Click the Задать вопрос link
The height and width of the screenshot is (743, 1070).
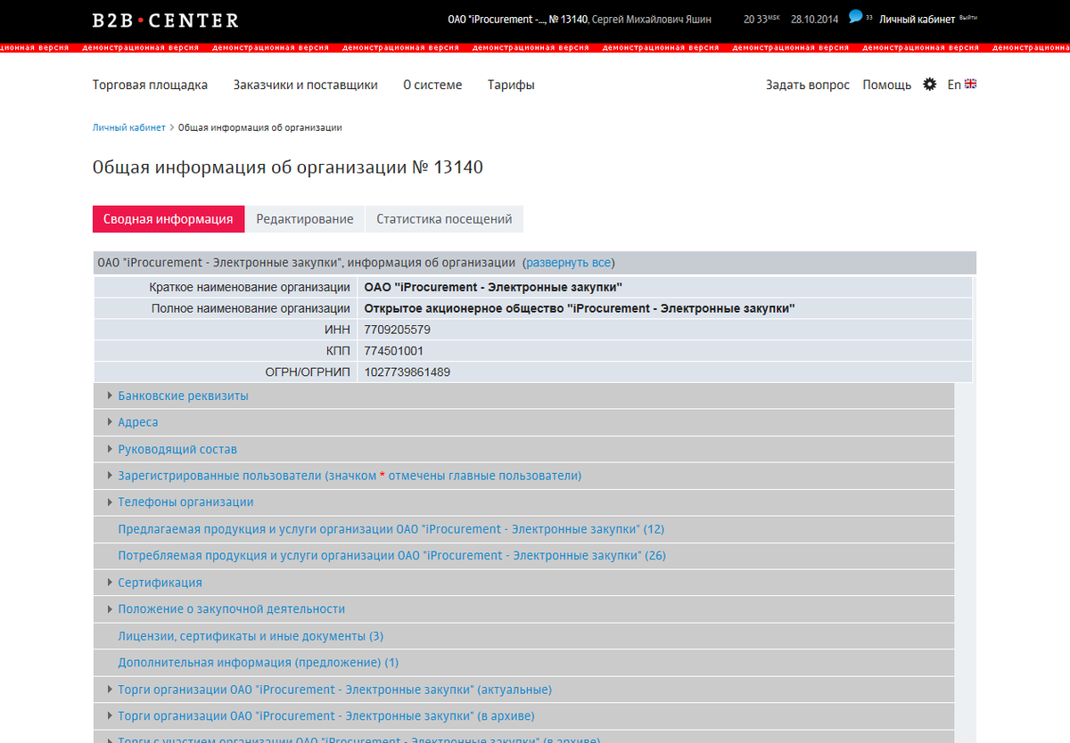(807, 85)
